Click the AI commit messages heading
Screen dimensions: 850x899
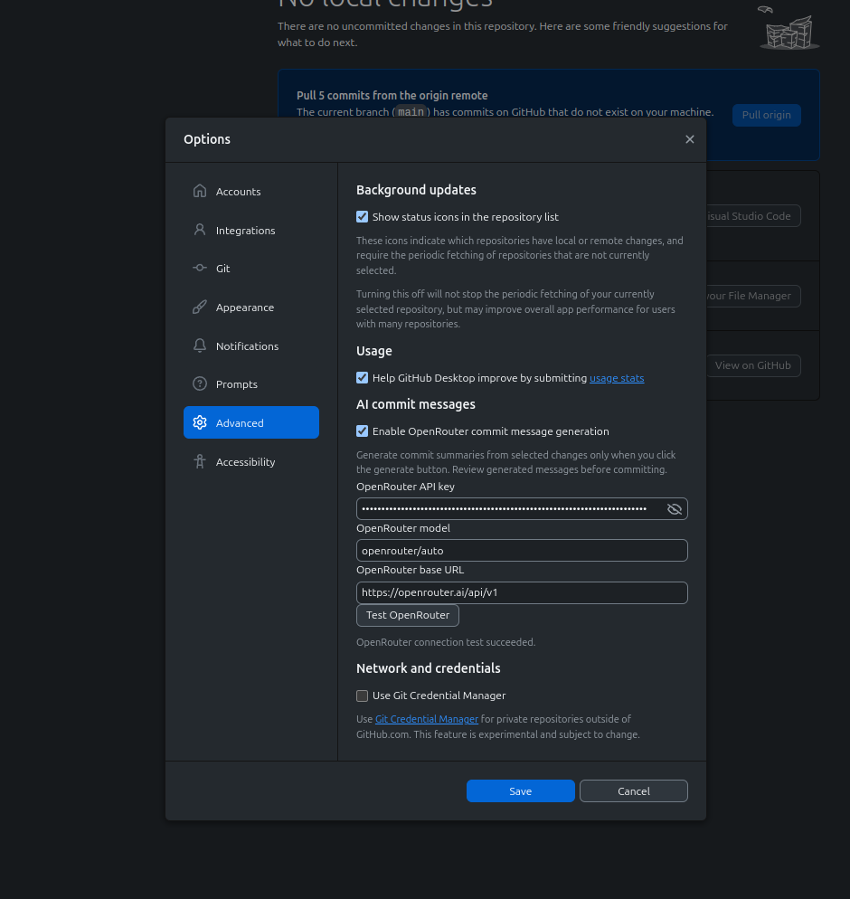416,404
